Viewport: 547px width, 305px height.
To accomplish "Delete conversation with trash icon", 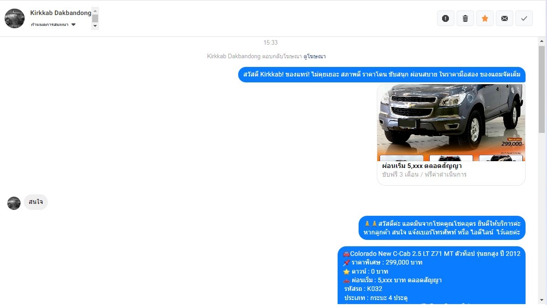I will 465,19.
